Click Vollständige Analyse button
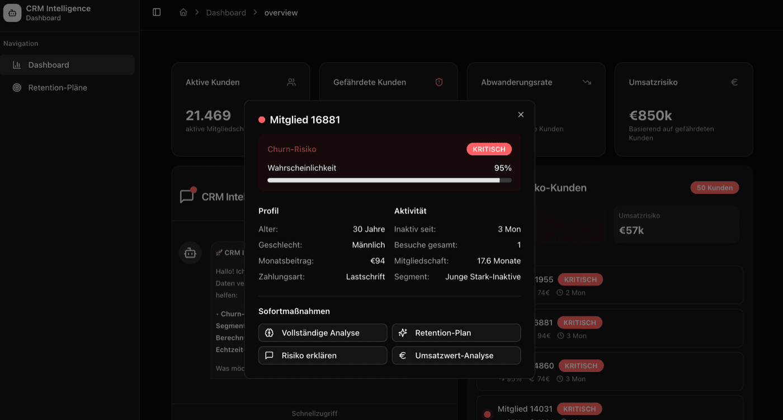The image size is (783, 420). point(323,333)
